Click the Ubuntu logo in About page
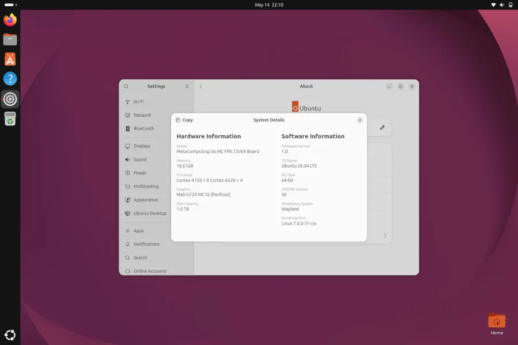Image resolution: width=518 pixels, height=345 pixels. pos(306,108)
